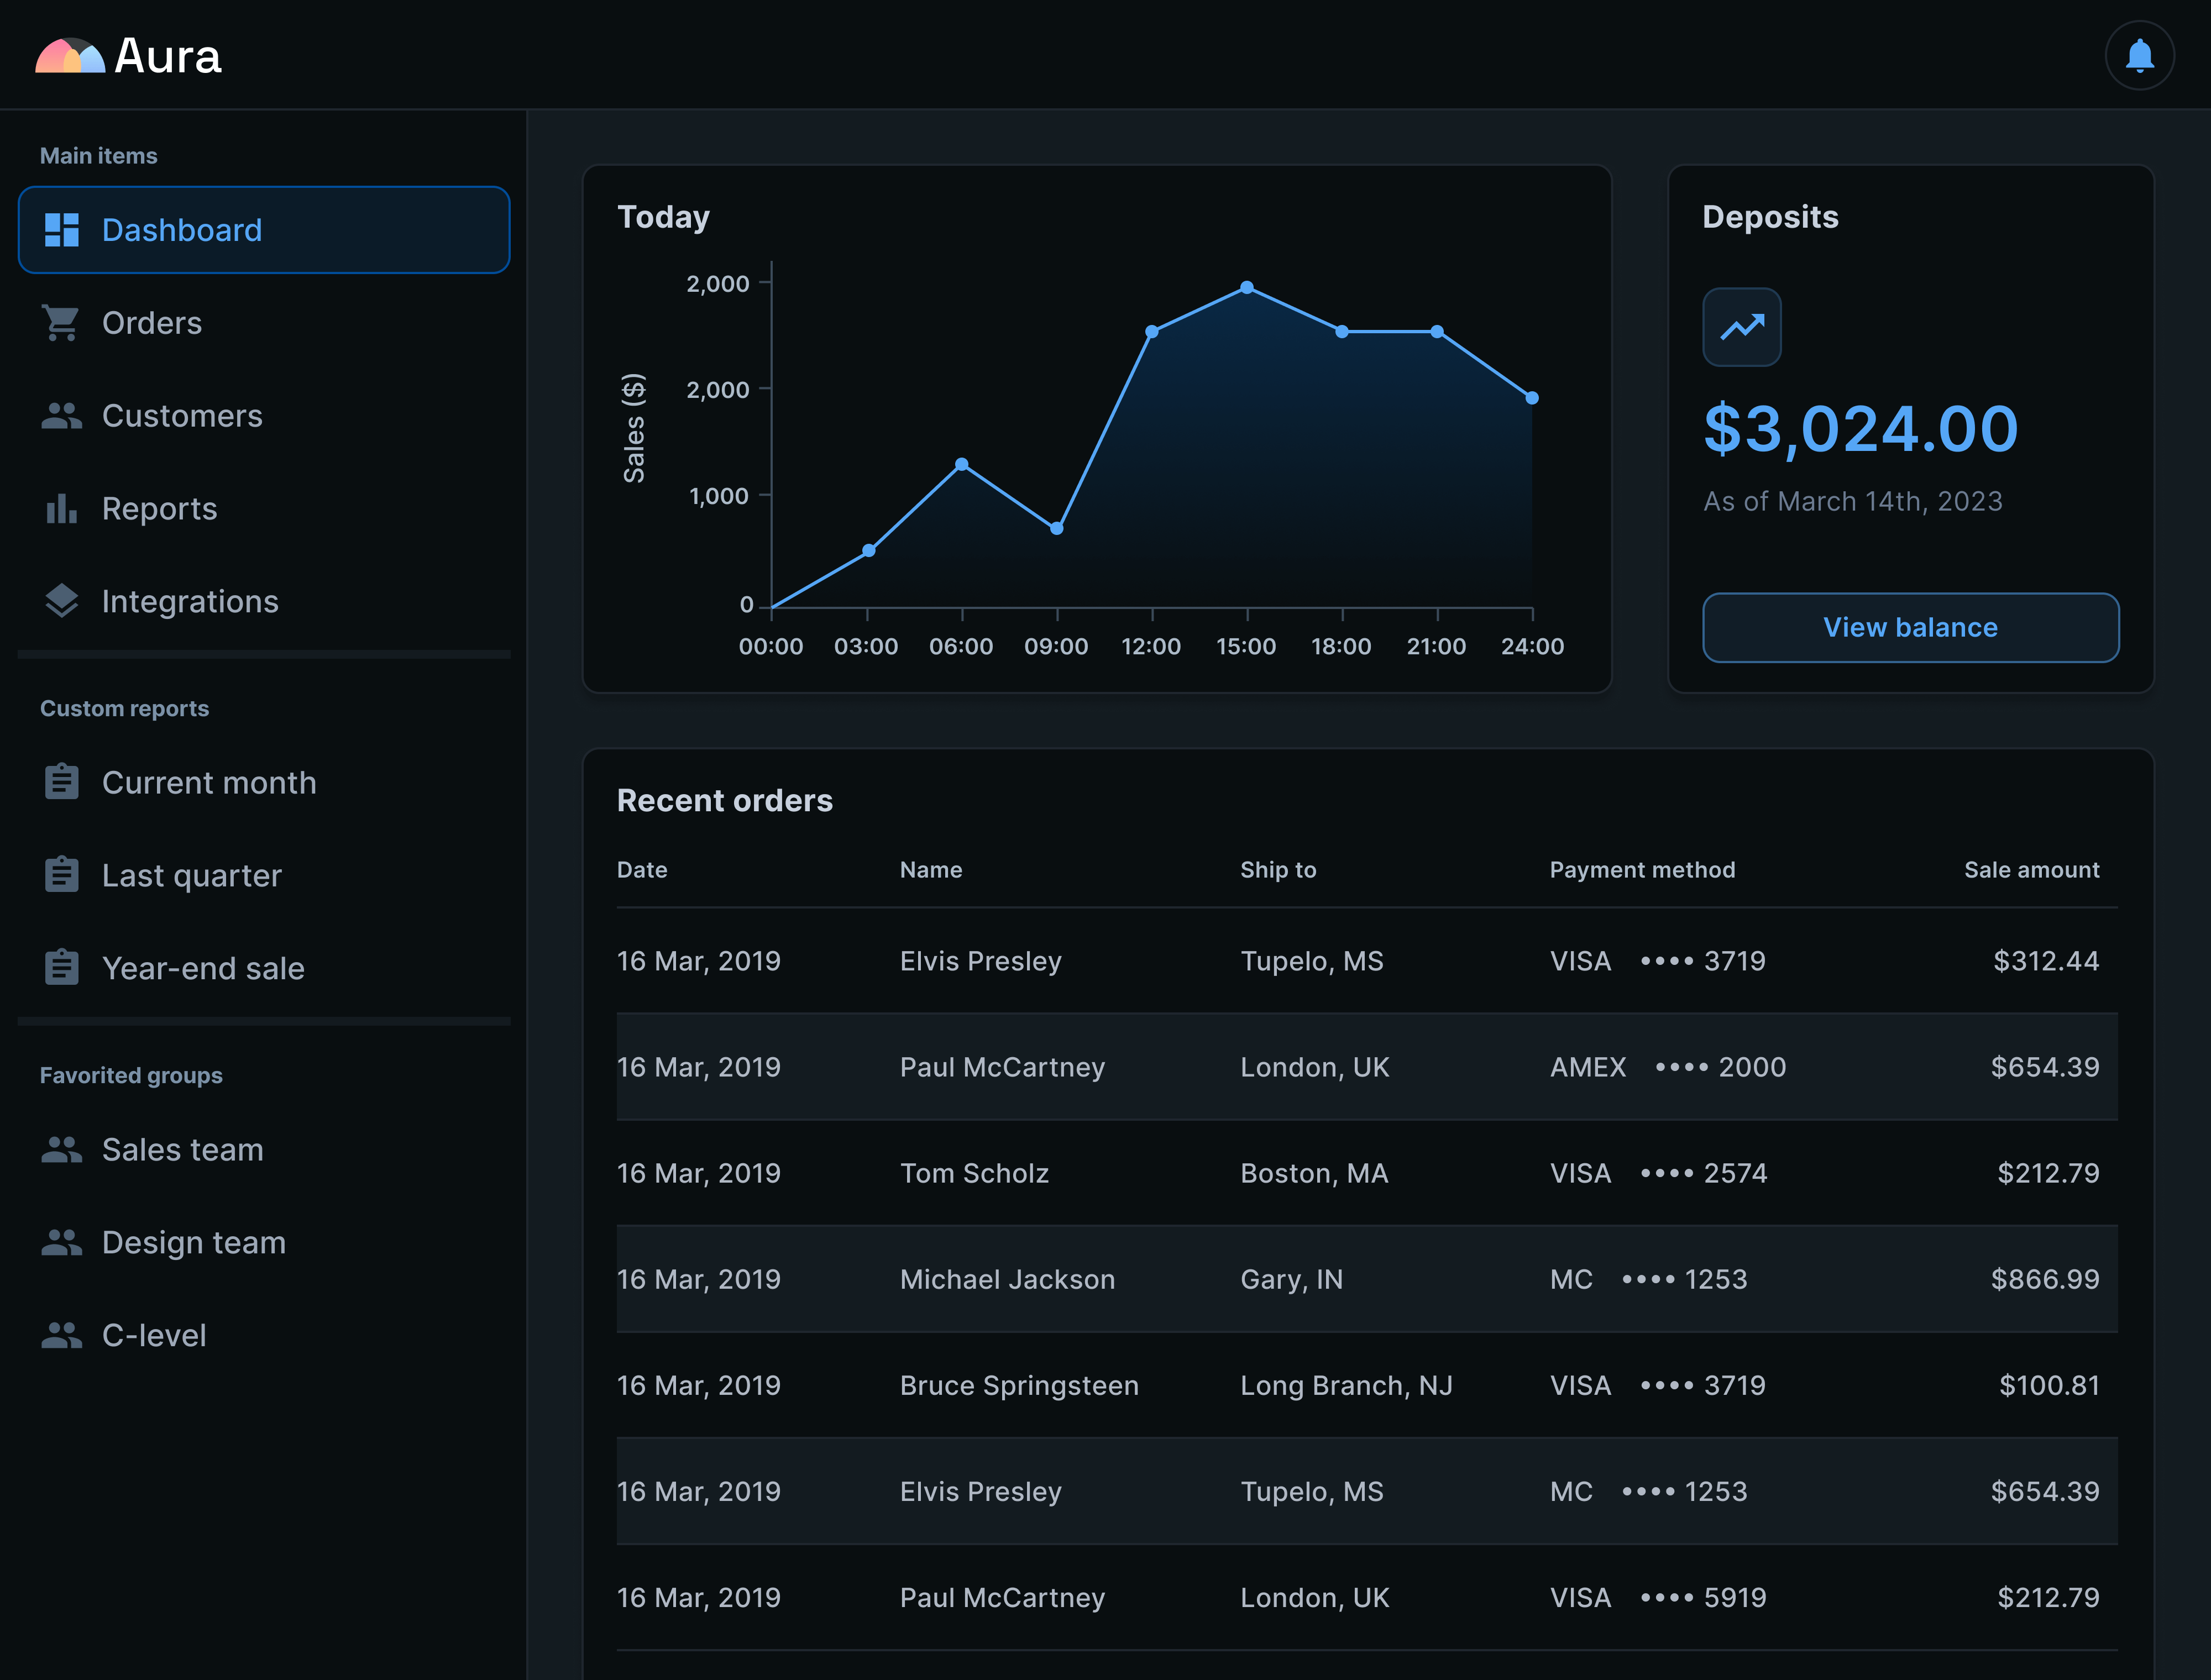Open the Last quarter custom report
This screenshot has width=2211, height=1680.
(192, 875)
